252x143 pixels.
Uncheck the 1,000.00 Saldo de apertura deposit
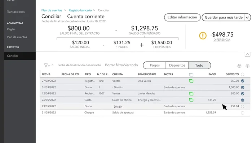(x=243, y=87)
